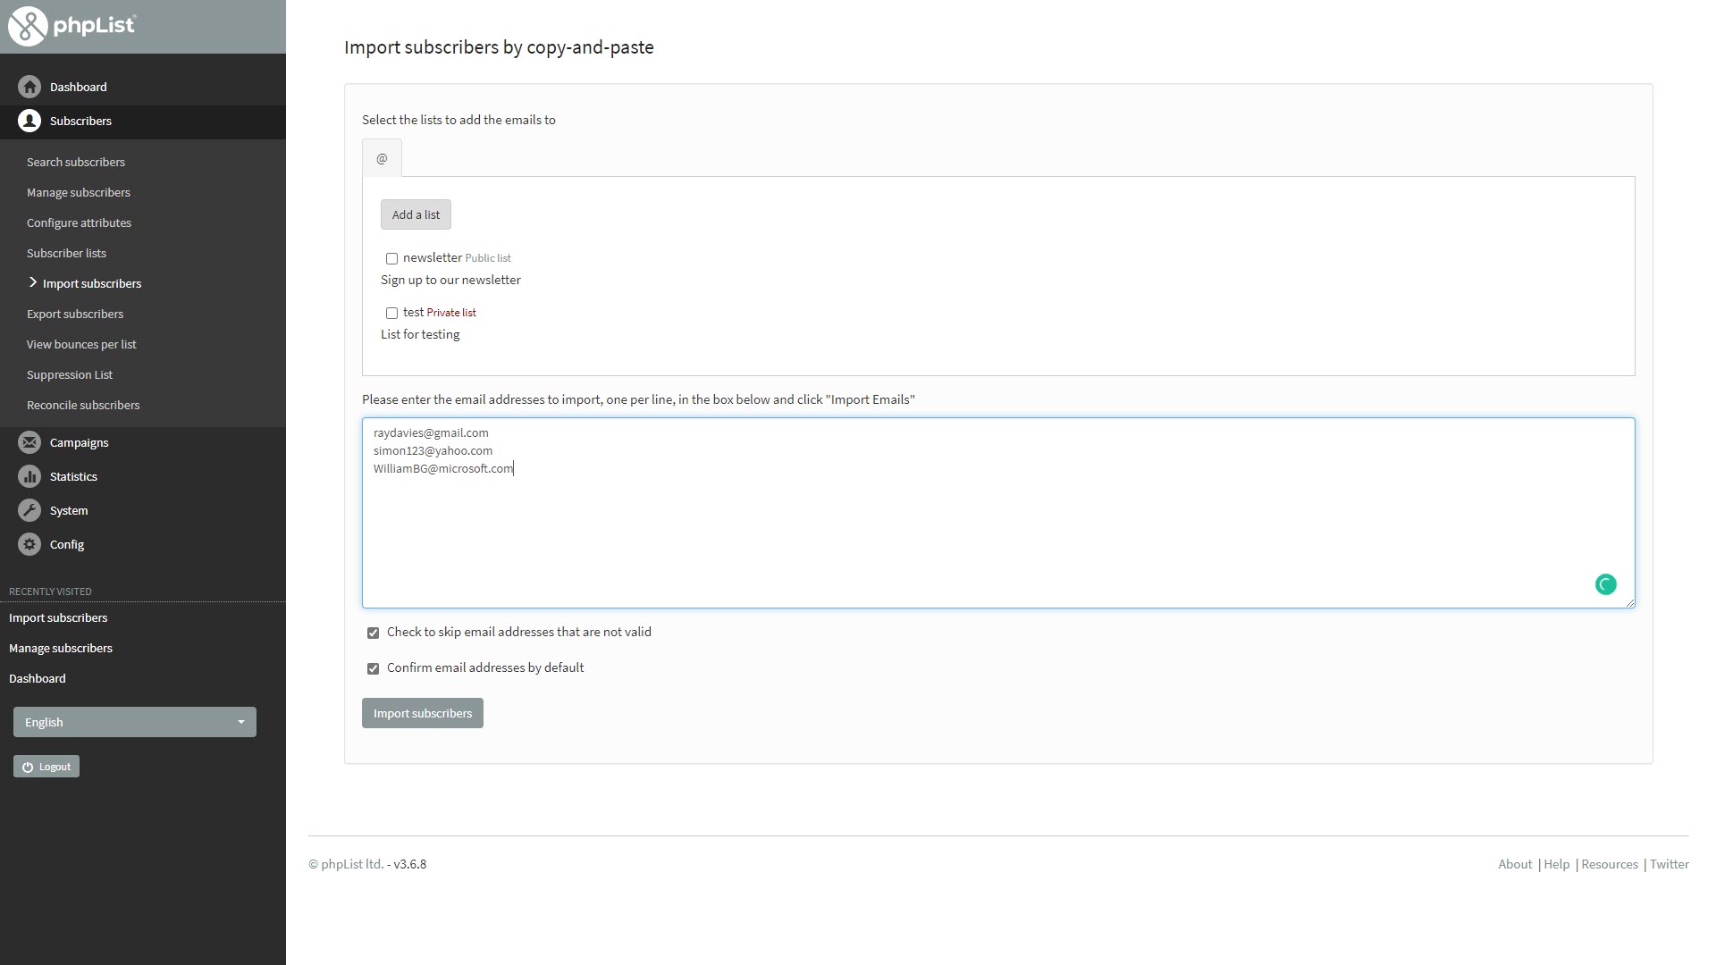Open Subscriber lists
1716x965 pixels.
(66, 253)
